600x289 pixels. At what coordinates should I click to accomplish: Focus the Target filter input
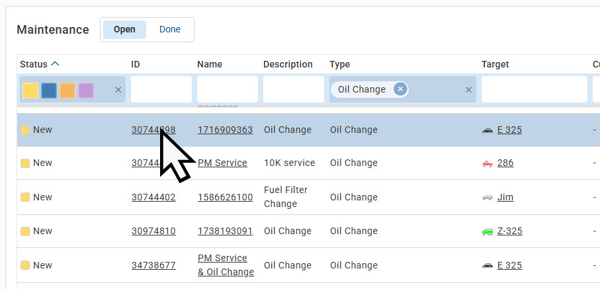[x=535, y=89]
